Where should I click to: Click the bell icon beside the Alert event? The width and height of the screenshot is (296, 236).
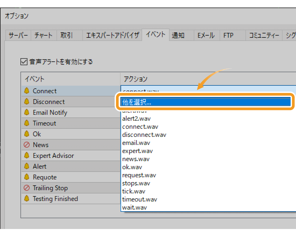coord(26,166)
